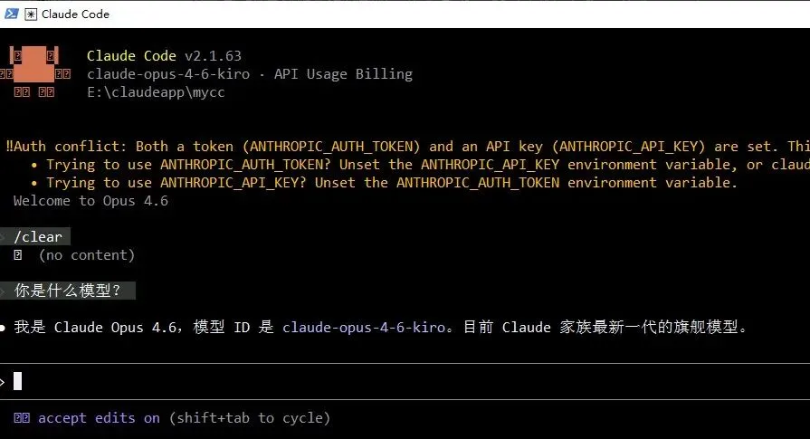Viewport: 810px width, 439px height.
Task: Toggle the accept edits on mode indicator
Action: pos(99,417)
